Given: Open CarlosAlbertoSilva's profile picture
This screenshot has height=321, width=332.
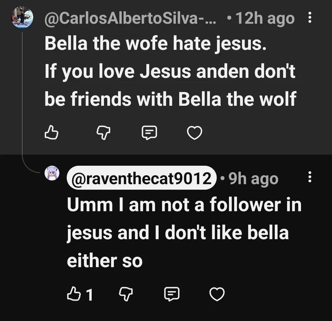Looking at the screenshot, I should click(22, 17).
